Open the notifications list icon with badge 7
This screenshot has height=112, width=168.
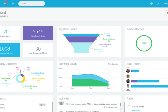pyautogui.click(x=5, y=3)
